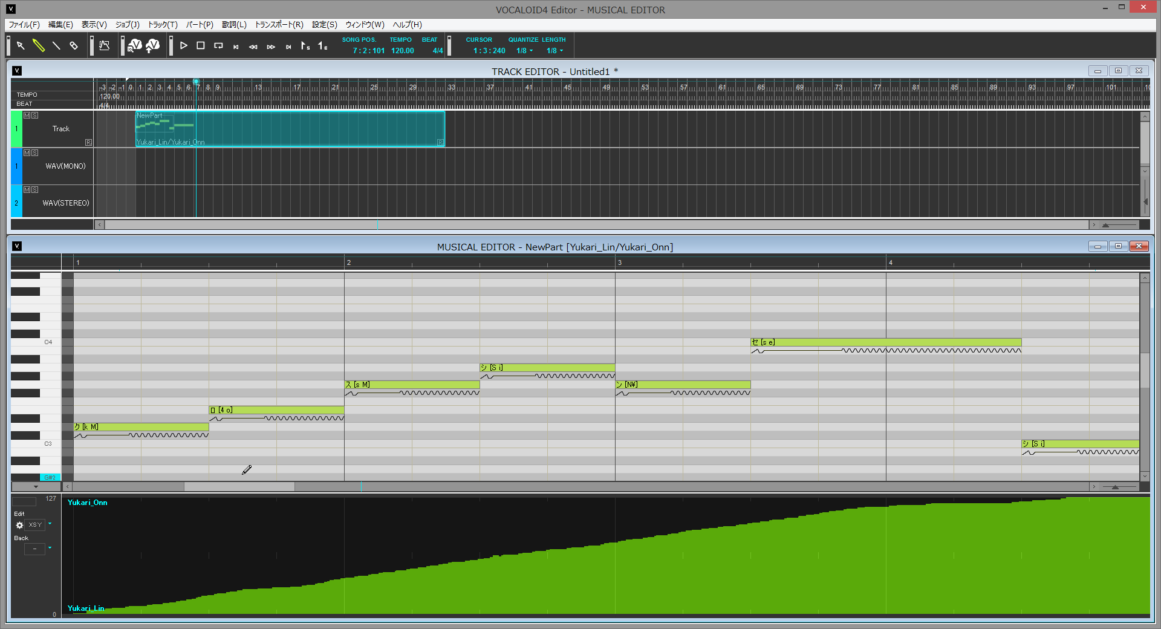Select the WAV(MONO) track name
The width and height of the screenshot is (1161, 629).
tap(65, 166)
